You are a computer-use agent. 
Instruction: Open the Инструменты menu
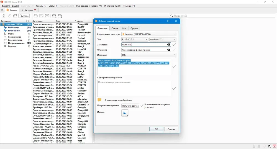pos(112,6)
